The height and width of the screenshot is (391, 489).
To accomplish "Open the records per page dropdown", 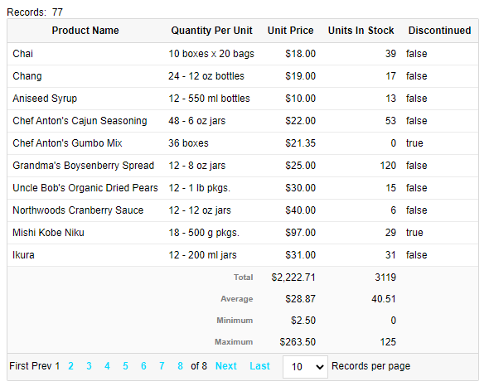I will tap(305, 367).
